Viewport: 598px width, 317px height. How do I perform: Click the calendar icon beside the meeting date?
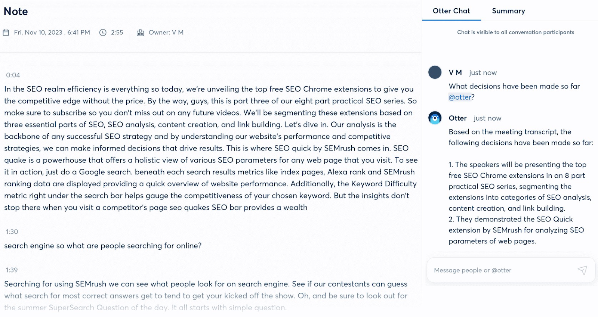pos(6,32)
